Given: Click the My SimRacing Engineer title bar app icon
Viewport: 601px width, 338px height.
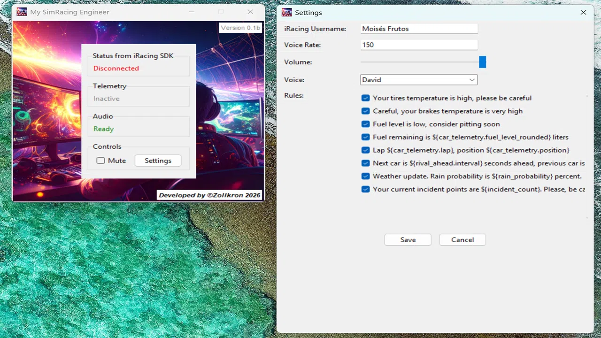Looking at the screenshot, I should pos(22,12).
